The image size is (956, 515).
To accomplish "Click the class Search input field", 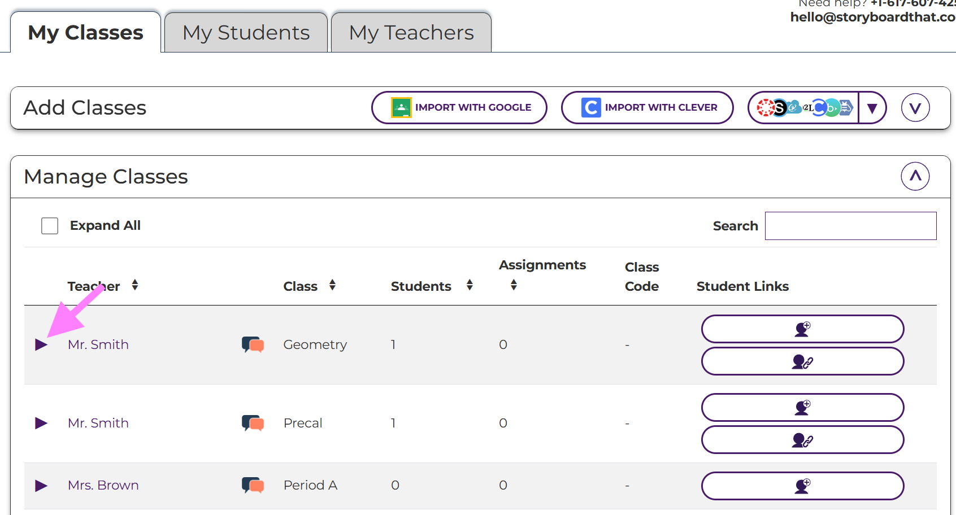I will coord(850,226).
